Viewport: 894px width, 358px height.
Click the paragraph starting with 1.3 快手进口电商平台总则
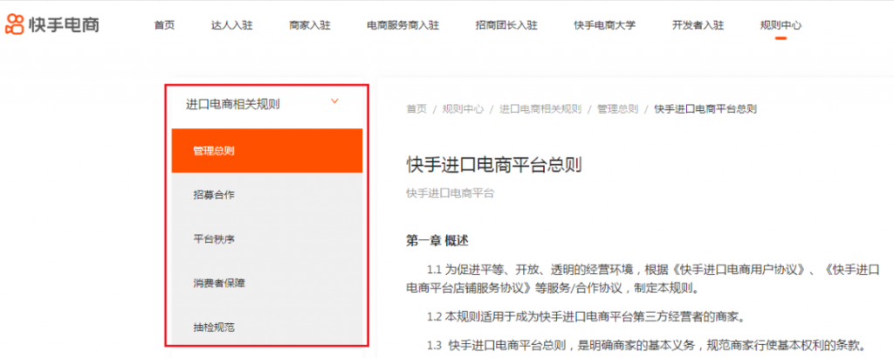[x=647, y=345]
